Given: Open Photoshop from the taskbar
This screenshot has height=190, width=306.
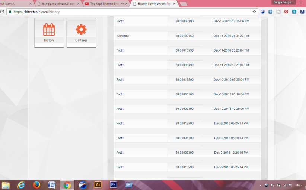Looking at the screenshot, I should (x=113, y=184).
